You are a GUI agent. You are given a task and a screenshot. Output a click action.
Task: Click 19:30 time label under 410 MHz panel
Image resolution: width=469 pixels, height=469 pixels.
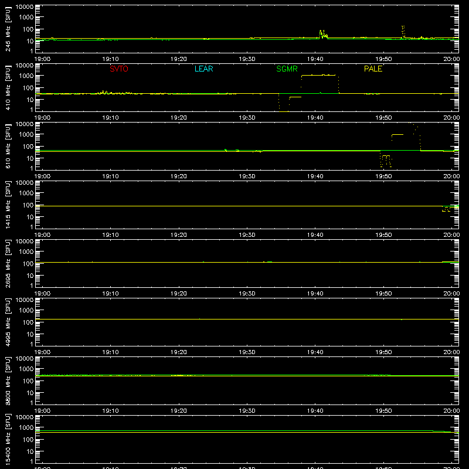pos(247,118)
